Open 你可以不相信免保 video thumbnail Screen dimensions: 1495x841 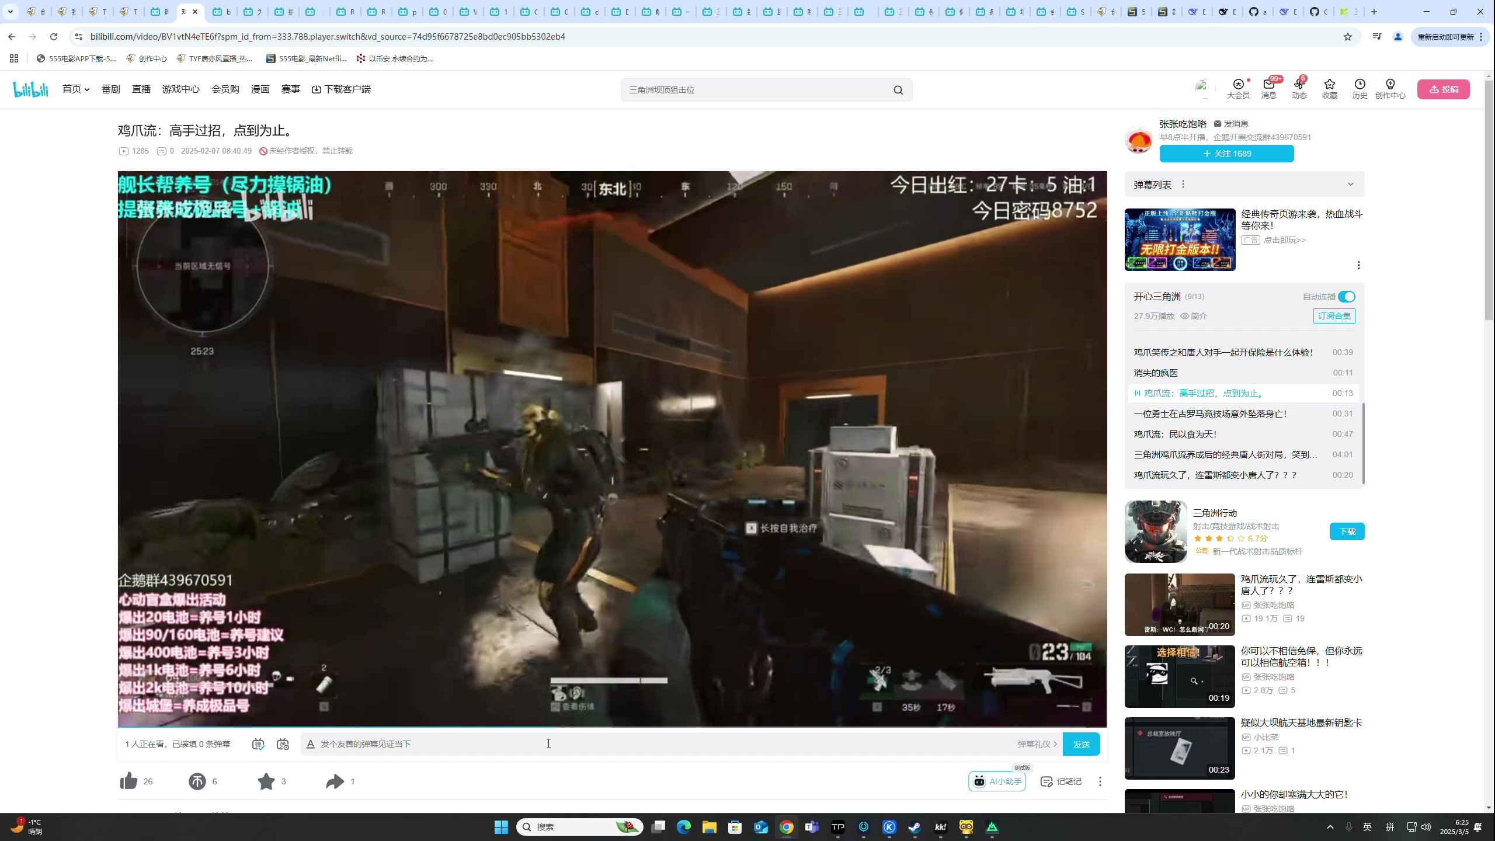[1180, 676]
